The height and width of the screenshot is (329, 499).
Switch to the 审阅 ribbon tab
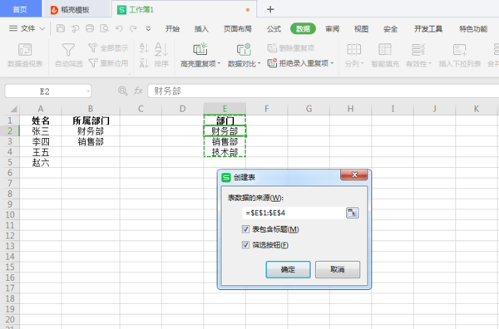click(332, 29)
